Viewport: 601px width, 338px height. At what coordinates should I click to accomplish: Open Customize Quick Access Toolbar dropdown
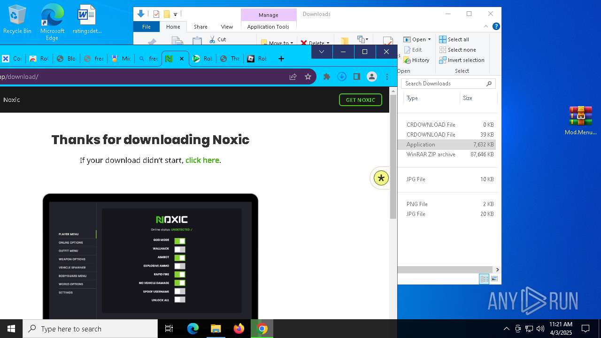point(175,14)
